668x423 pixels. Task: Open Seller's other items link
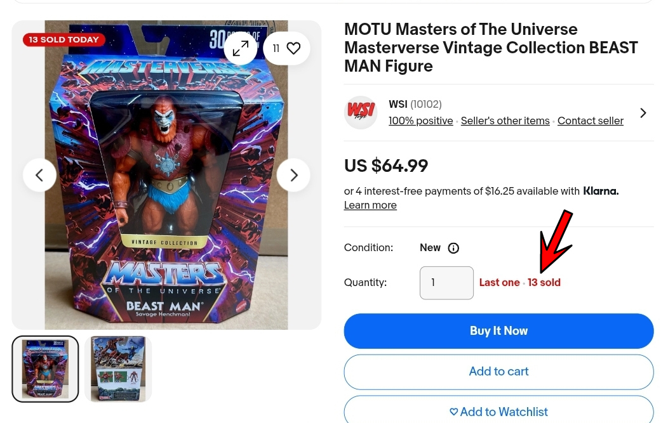505,121
